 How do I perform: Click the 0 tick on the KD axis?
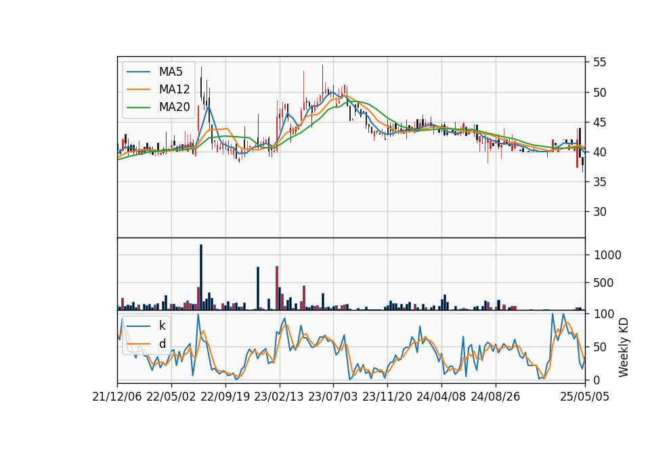tap(597, 380)
